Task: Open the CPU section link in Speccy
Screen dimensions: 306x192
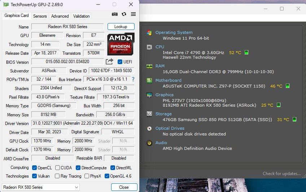Action: pos(159,47)
